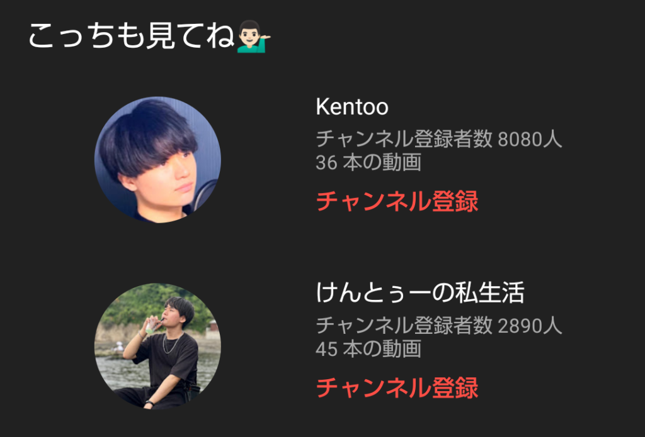Viewport: 645px width, 437px height.
Task: Open the Kentoo channel avatar
Action: (x=157, y=160)
